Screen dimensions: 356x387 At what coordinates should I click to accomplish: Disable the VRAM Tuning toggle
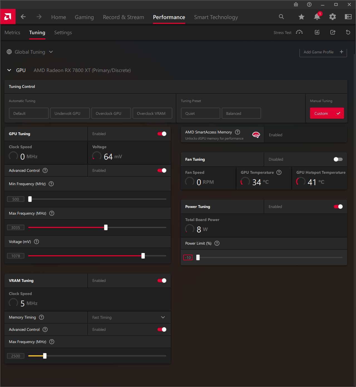[162, 281]
